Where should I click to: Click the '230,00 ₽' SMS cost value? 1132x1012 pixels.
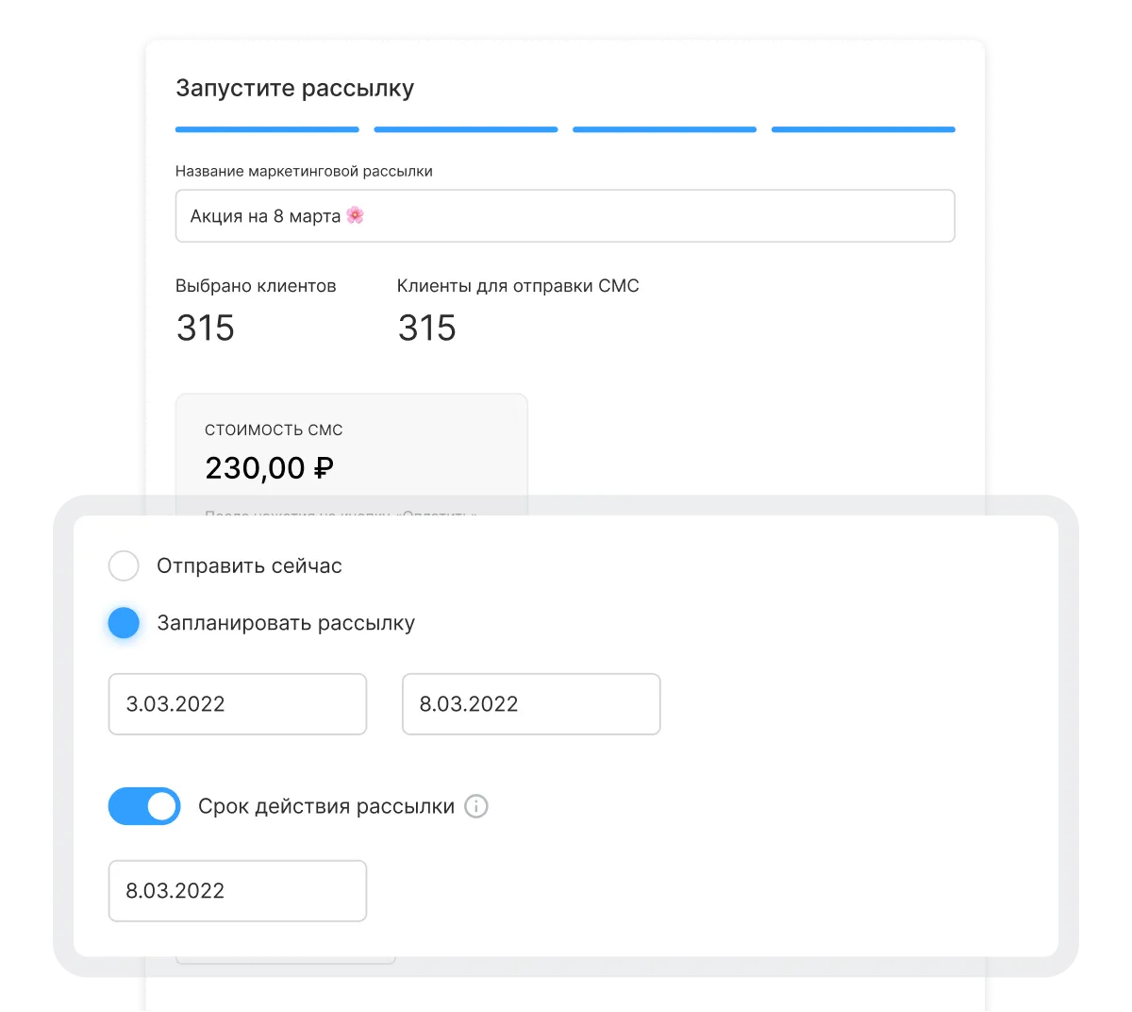pyautogui.click(x=270, y=468)
